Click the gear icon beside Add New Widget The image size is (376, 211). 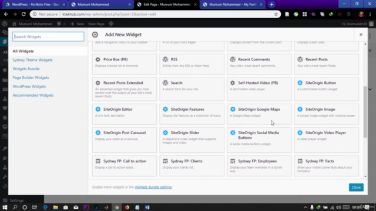95,35
